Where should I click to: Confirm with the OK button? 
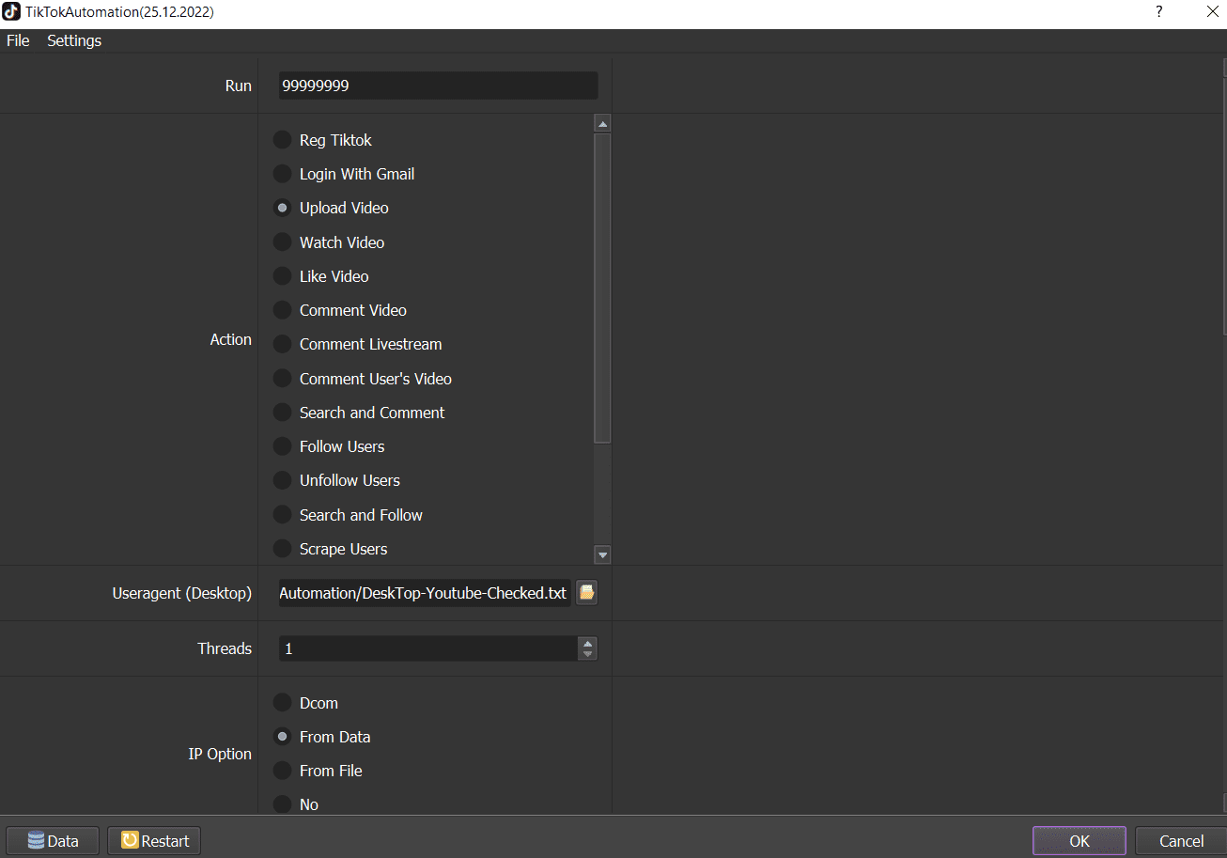click(x=1079, y=841)
